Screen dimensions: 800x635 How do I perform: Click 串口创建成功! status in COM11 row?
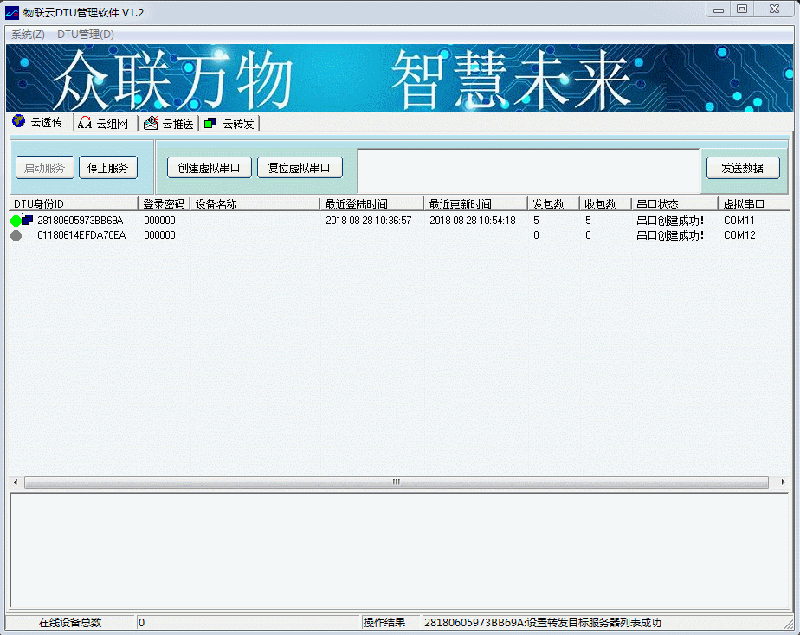pos(670,220)
